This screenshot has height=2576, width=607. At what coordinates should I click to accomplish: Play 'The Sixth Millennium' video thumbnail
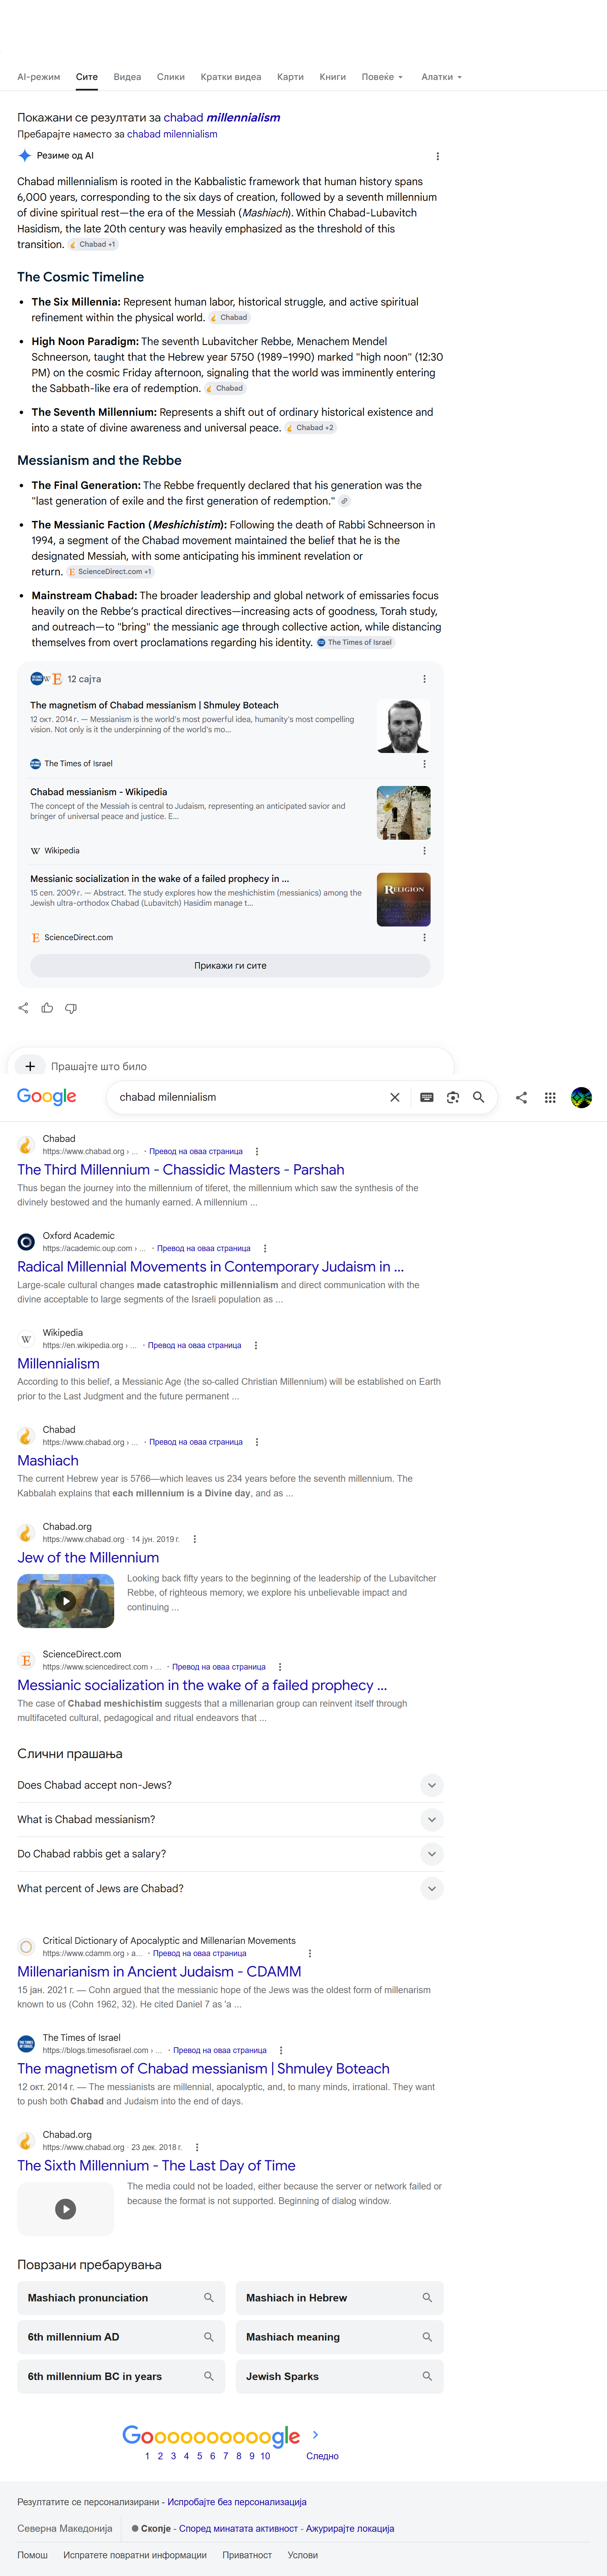pyautogui.click(x=66, y=2209)
